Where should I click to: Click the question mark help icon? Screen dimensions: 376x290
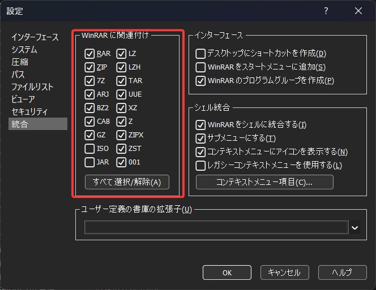tap(326, 11)
